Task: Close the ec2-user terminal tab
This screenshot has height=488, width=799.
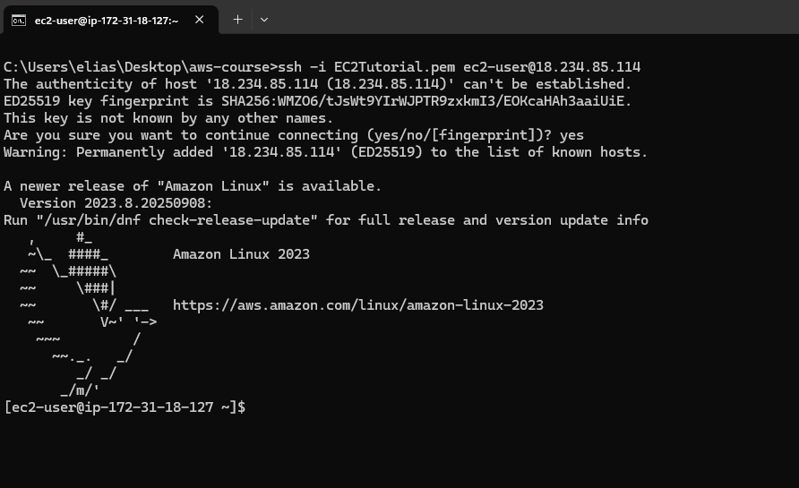Action: coord(199,20)
